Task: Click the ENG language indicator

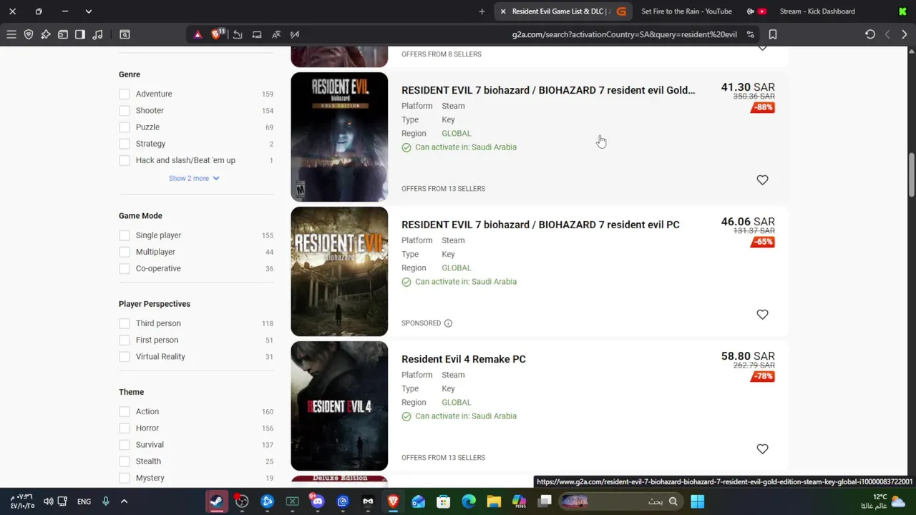Action: [84, 501]
